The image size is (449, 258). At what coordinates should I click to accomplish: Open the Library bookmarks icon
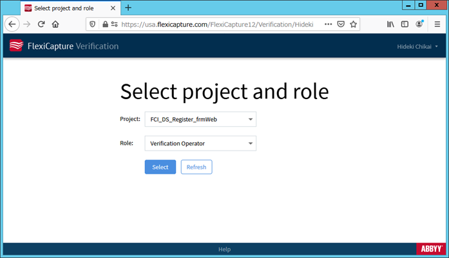pos(390,24)
